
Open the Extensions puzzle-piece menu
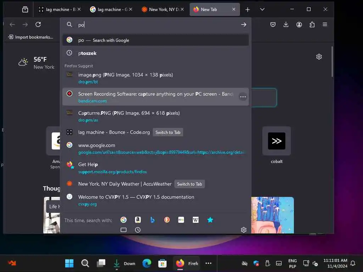click(312, 24)
